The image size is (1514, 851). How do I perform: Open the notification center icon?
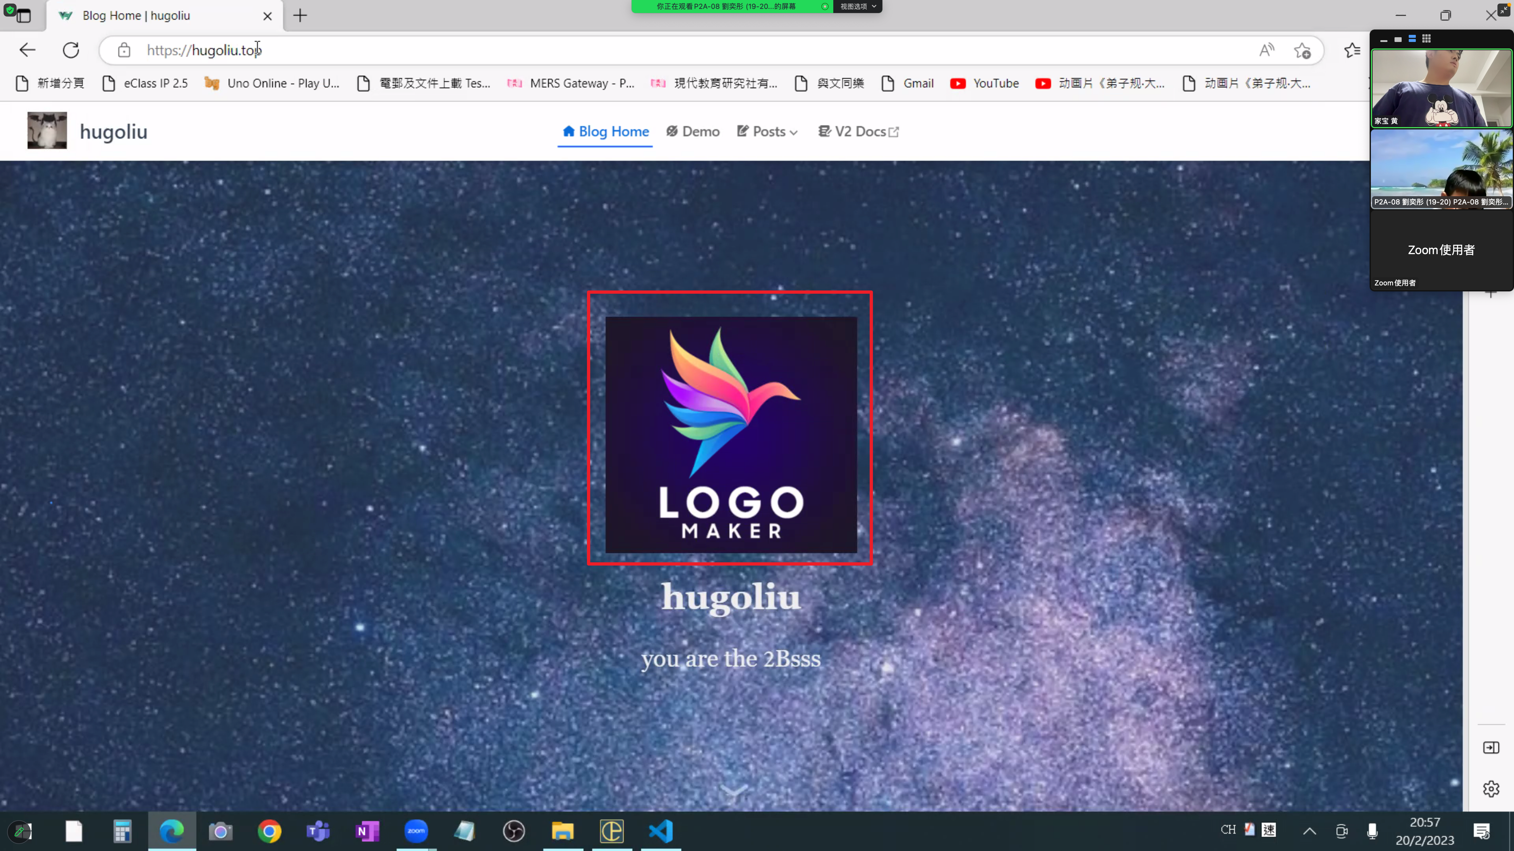tap(1482, 831)
